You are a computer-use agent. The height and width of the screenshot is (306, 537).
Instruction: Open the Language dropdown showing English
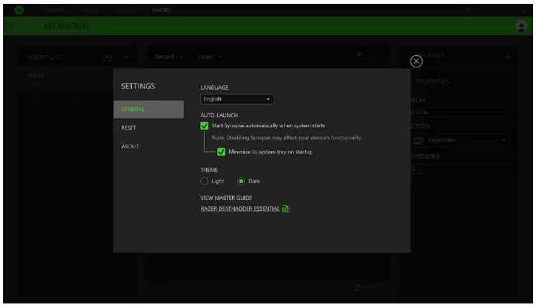237,99
